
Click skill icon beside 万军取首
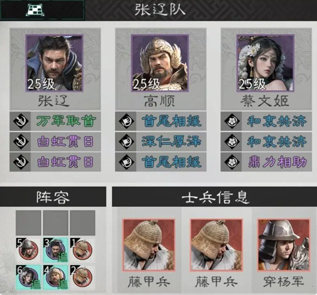pos(21,121)
